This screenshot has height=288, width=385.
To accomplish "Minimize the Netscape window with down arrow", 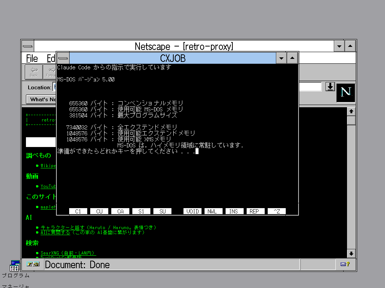I will tap(340, 46).
